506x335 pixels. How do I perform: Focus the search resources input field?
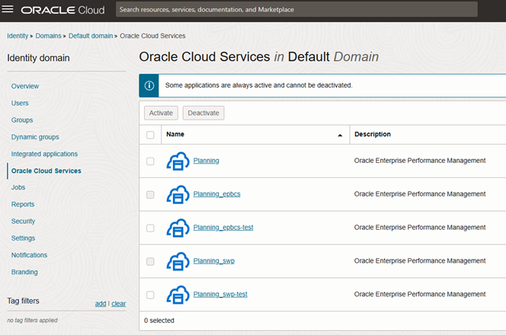pos(297,10)
